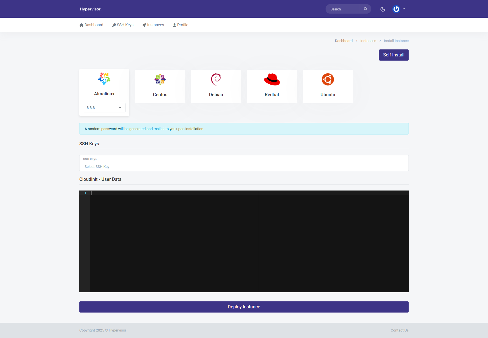Click the search magnifier icon

tap(365, 9)
